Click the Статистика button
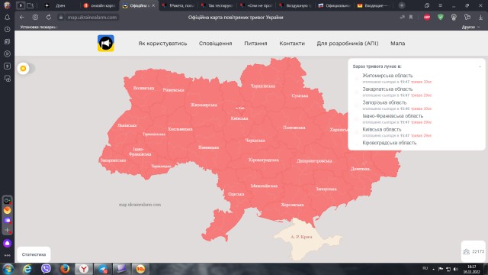Screen dimensions: 488x275 click(34, 254)
